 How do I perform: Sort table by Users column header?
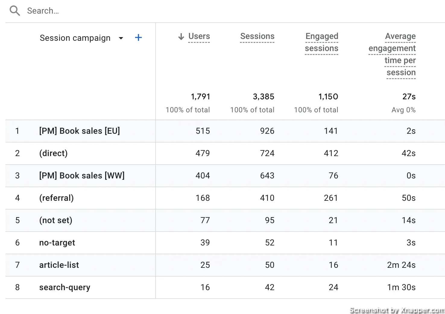click(199, 36)
